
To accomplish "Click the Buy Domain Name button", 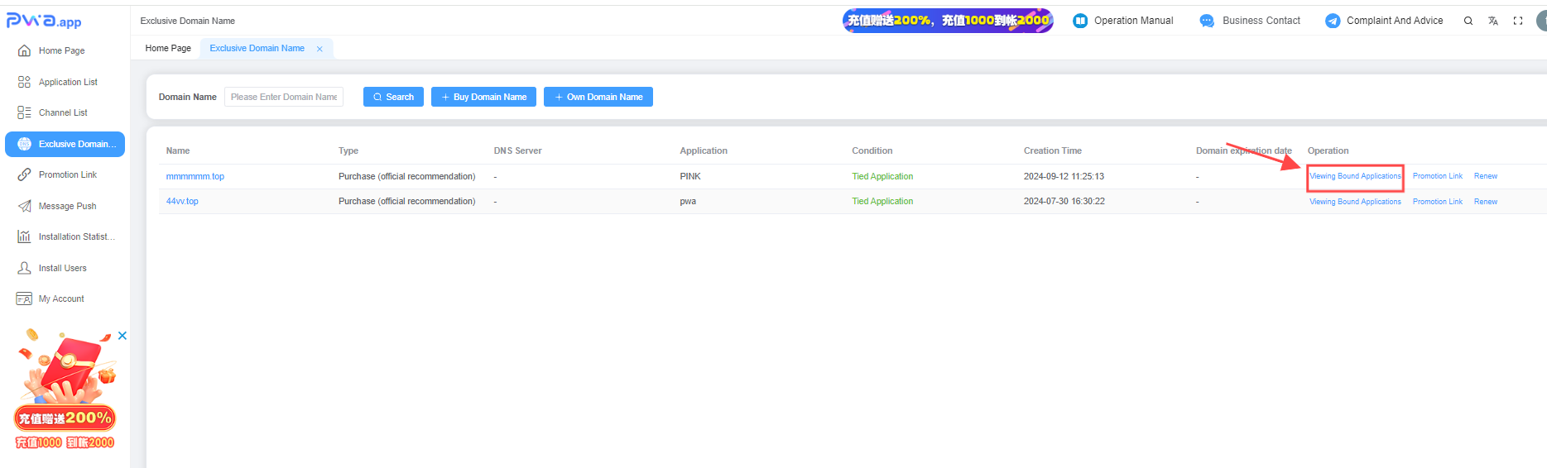I will point(483,97).
